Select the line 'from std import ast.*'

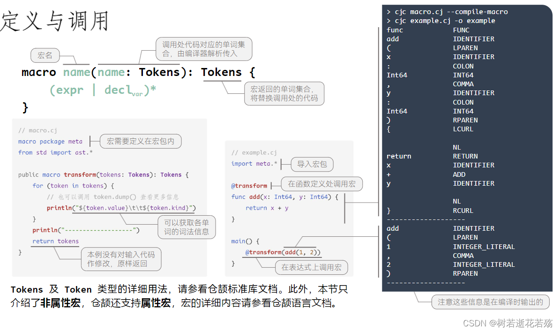55,152
